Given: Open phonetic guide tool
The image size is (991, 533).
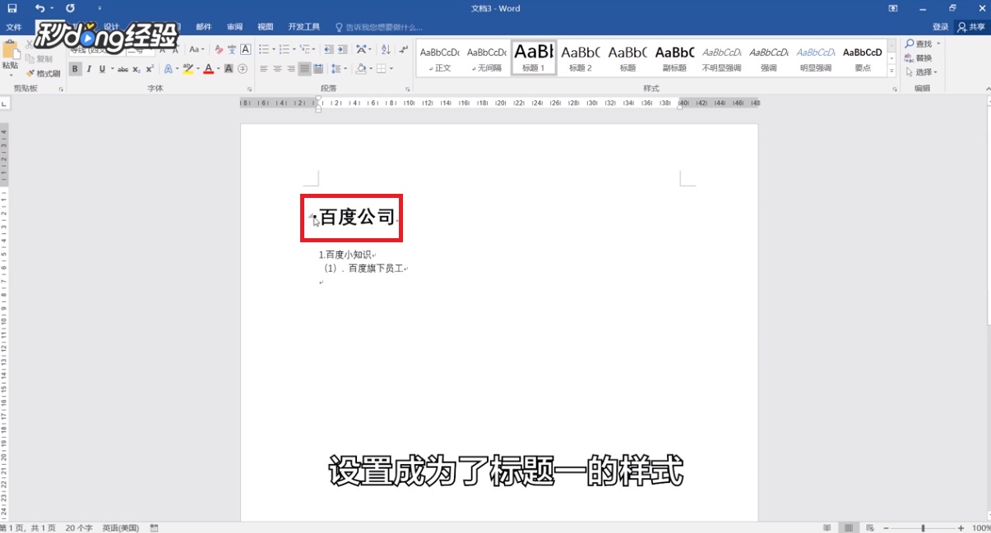Looking at the screenshot, I should (x=232, y=49).
